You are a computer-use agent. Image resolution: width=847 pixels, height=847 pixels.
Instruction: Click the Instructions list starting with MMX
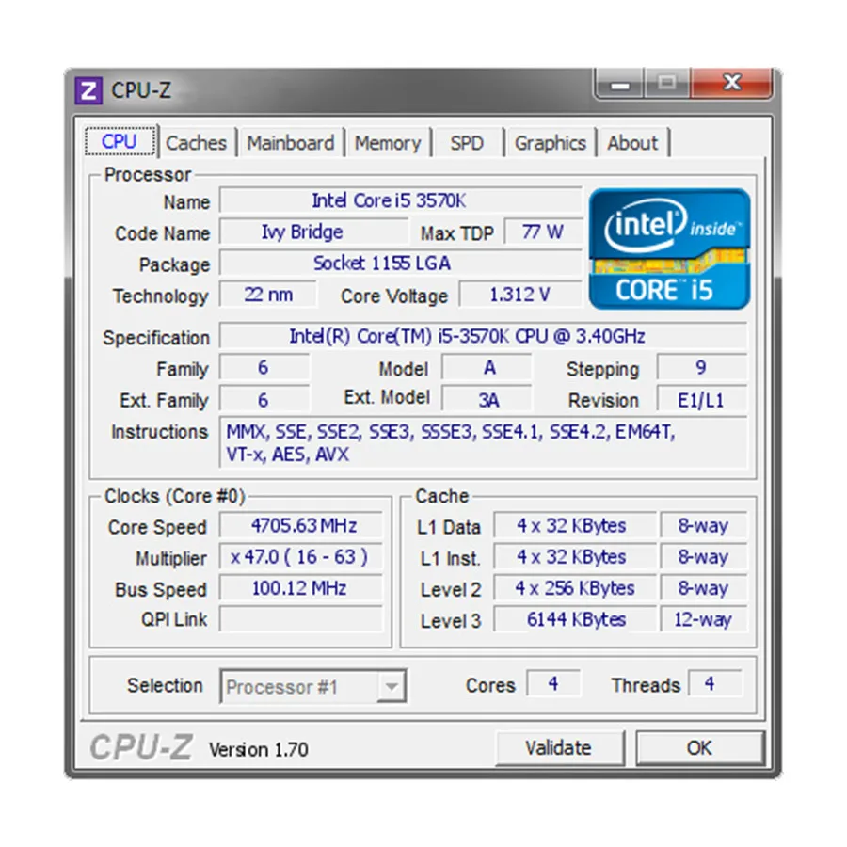point(483,442)
